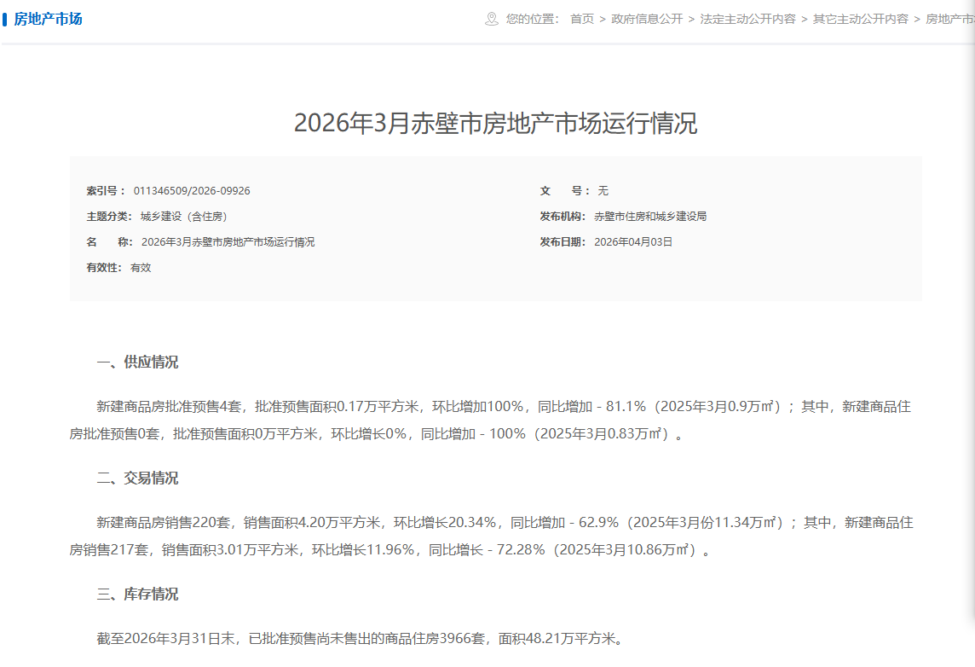Click the 一、供应情况 section heading
The image size is (975, 667).
137,362
